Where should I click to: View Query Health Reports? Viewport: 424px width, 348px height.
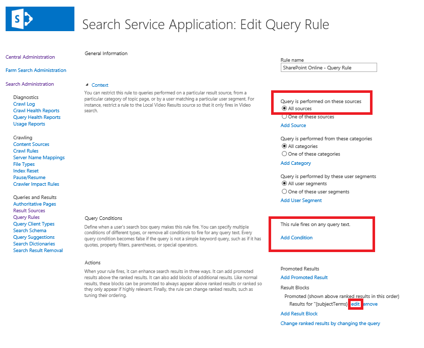coord(37,117)
